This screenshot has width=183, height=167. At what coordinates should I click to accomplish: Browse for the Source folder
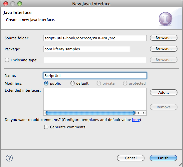[x=164, y=38]
